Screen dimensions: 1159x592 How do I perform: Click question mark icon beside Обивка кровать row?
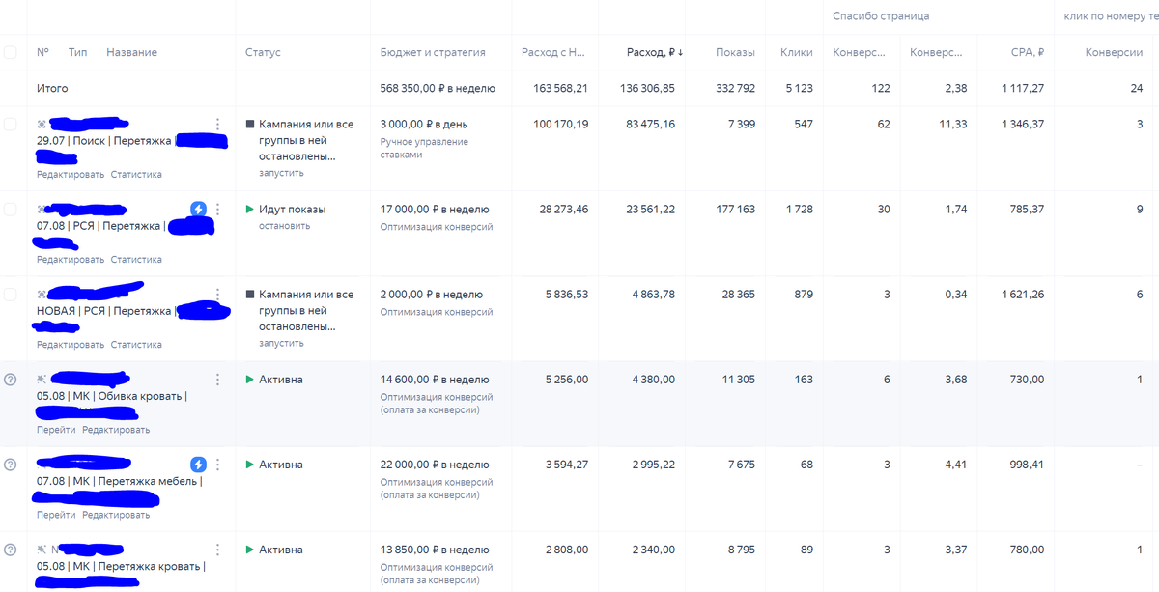point(11,380)
